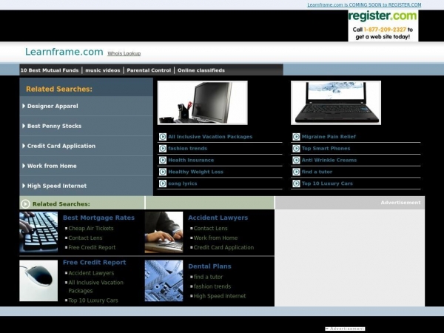This screenshot has height=333, width=444.
Task: Click the computer mouse thumbnail
Action: [38, 280]
